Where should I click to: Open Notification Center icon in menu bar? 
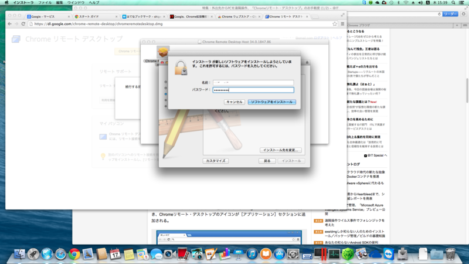point(462,2)
